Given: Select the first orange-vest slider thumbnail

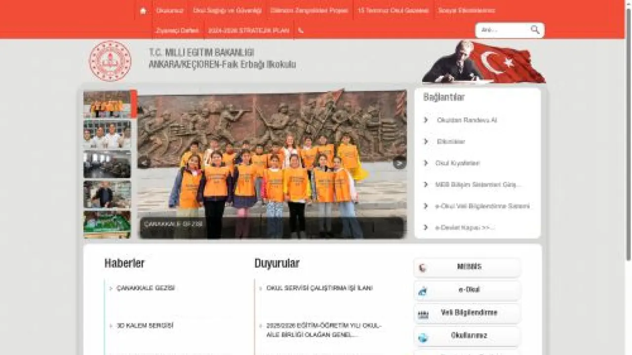Looking at the screenshot, I should [107, 105].
